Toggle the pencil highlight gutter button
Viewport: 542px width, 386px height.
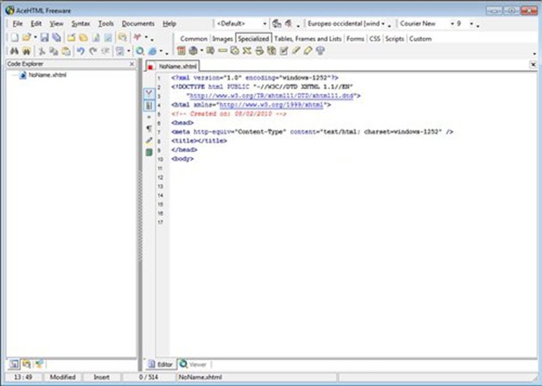pos(149,140)
